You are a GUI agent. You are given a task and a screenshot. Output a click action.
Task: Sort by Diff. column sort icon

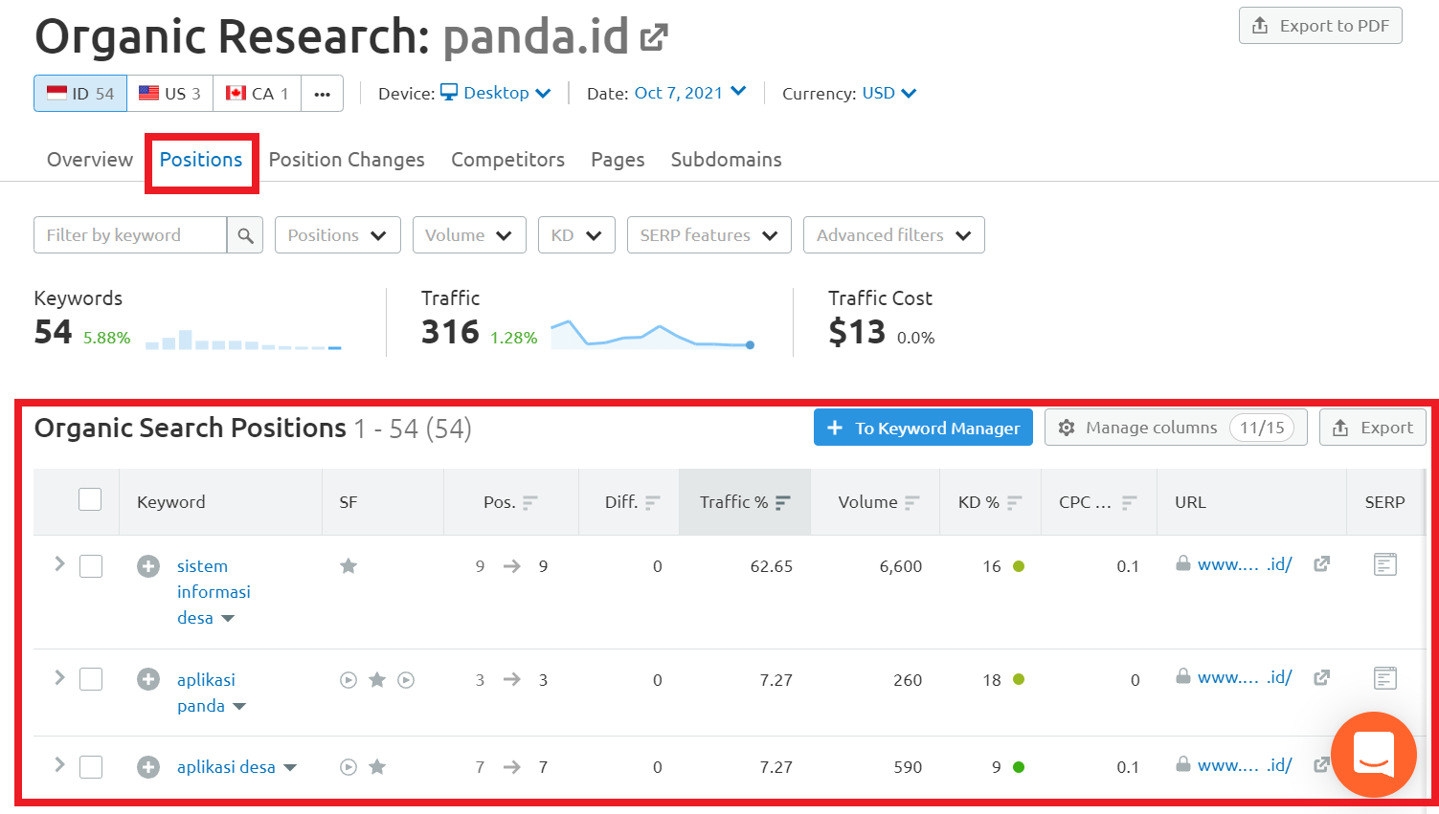click(x=653, y=503)
